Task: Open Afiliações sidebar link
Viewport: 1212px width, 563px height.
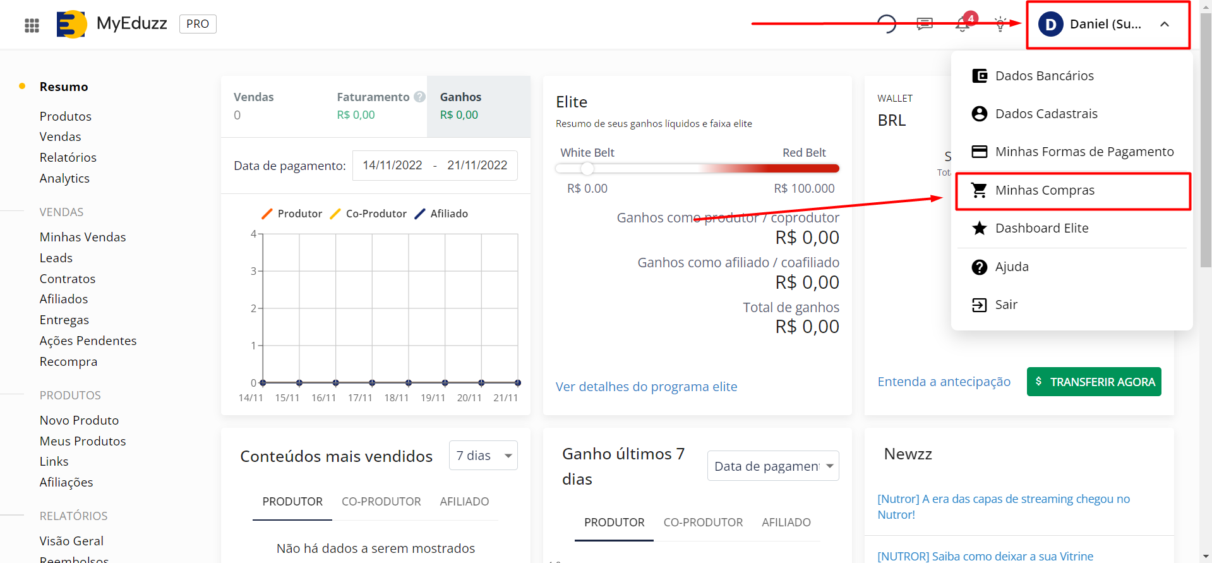Action: click(x=66, y=482)
